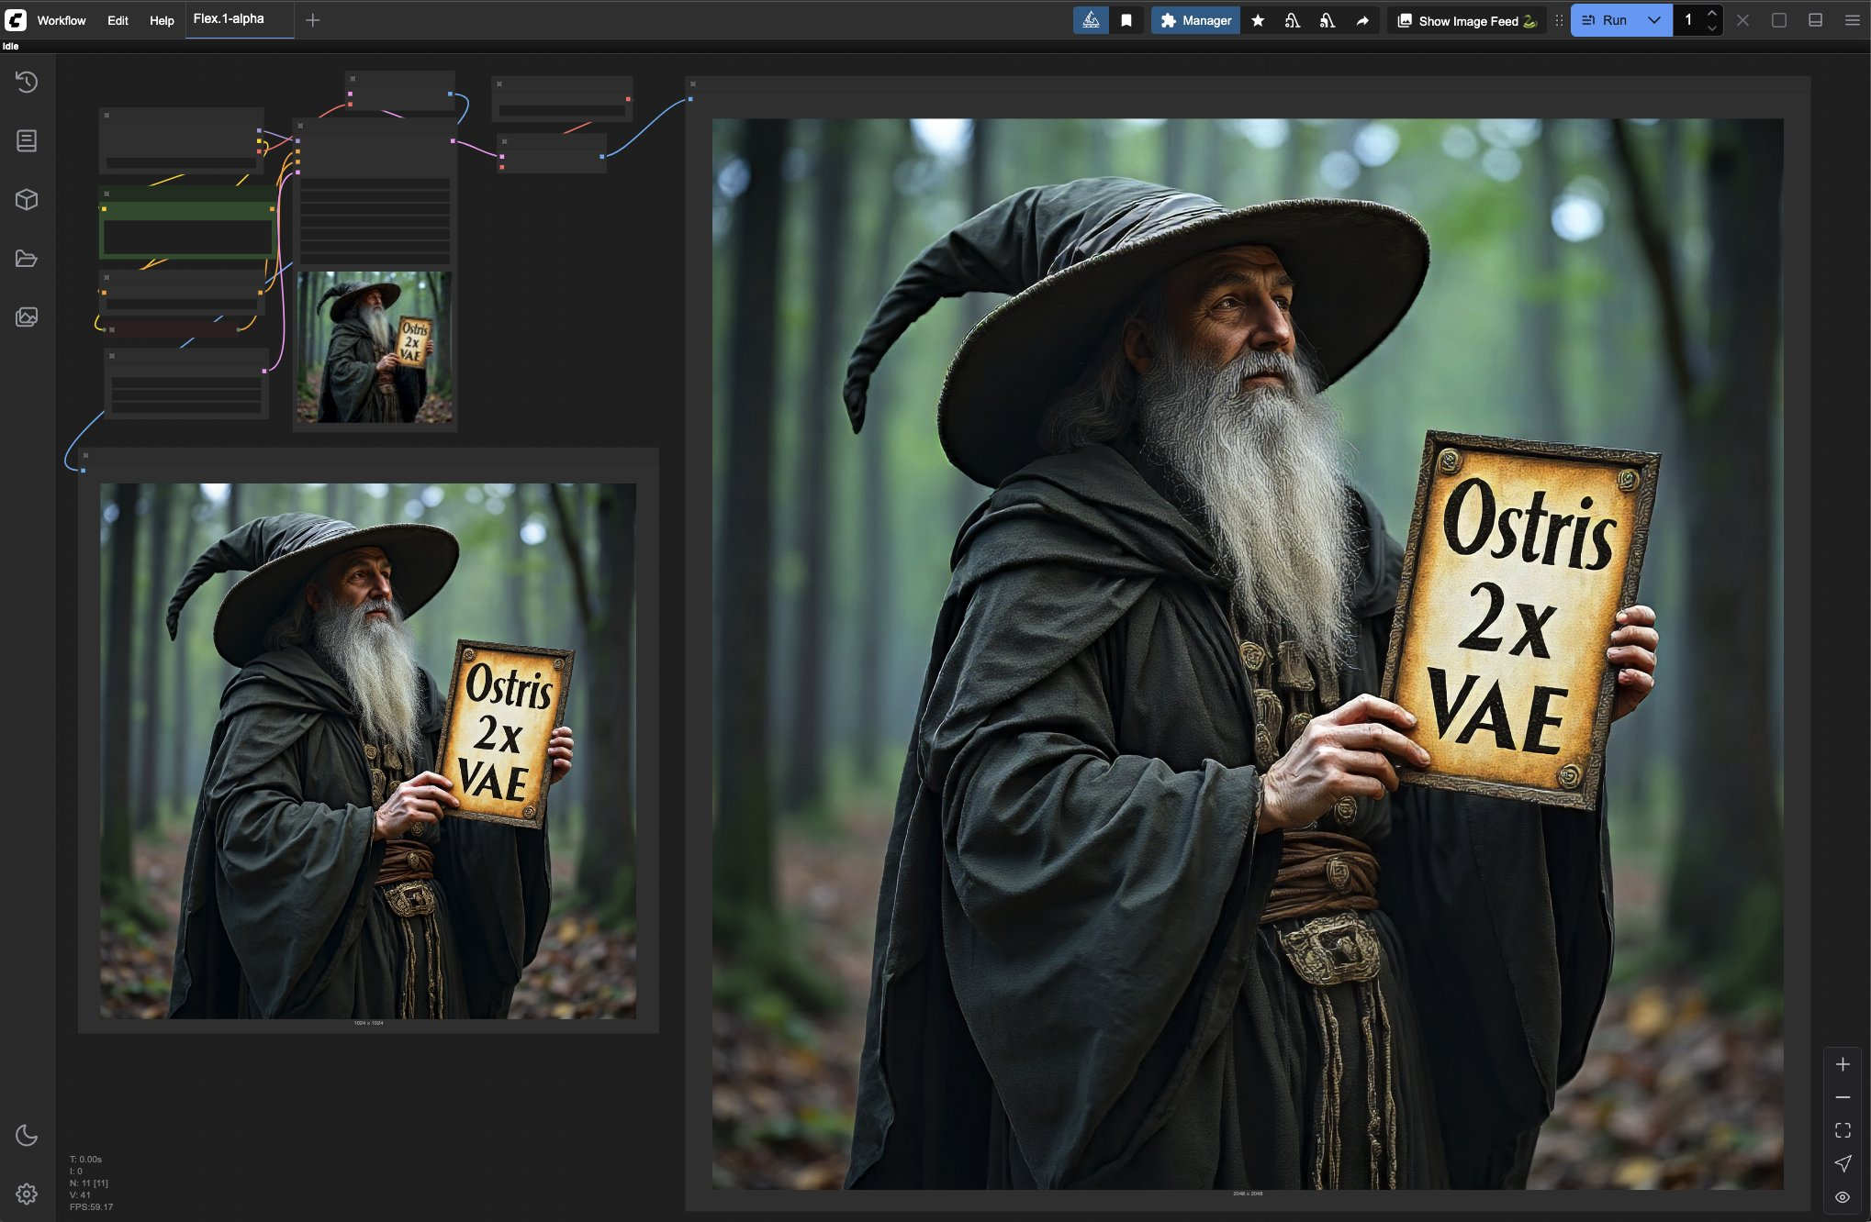Click the batch count field showing 1
This screenshot has width=1871, height=1222.
(1688, 20)
